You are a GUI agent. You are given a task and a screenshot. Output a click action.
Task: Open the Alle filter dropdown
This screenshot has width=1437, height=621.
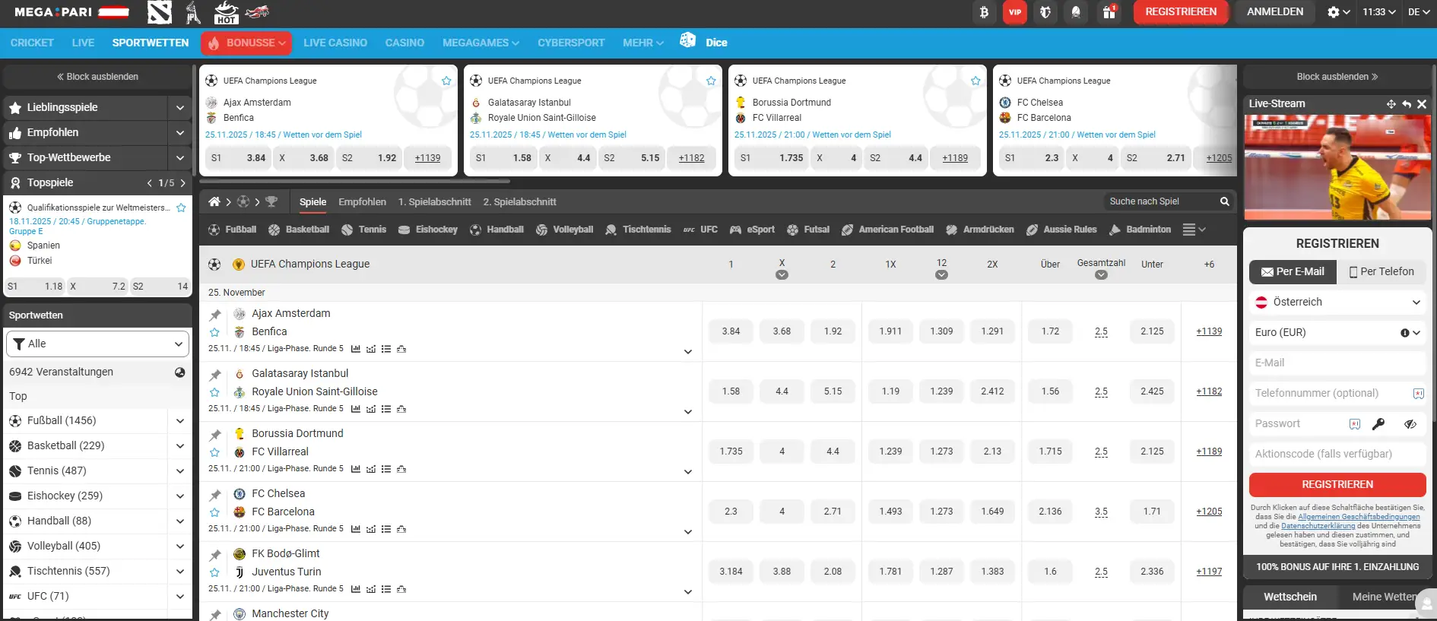[97, 344]
